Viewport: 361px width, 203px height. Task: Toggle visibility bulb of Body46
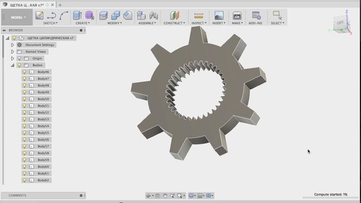click(24, 72)
